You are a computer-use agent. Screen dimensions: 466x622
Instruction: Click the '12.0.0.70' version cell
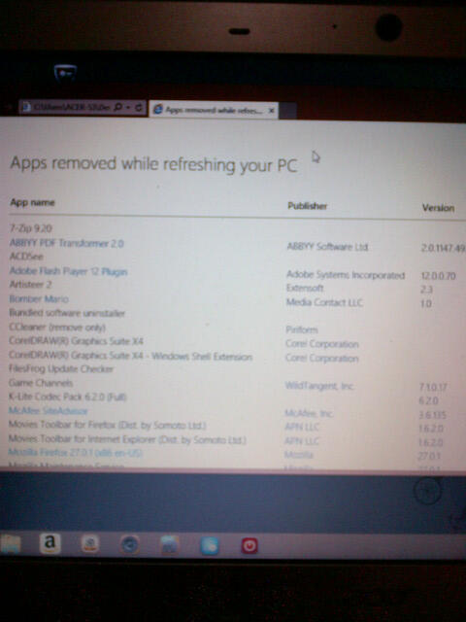pos(438,276)
